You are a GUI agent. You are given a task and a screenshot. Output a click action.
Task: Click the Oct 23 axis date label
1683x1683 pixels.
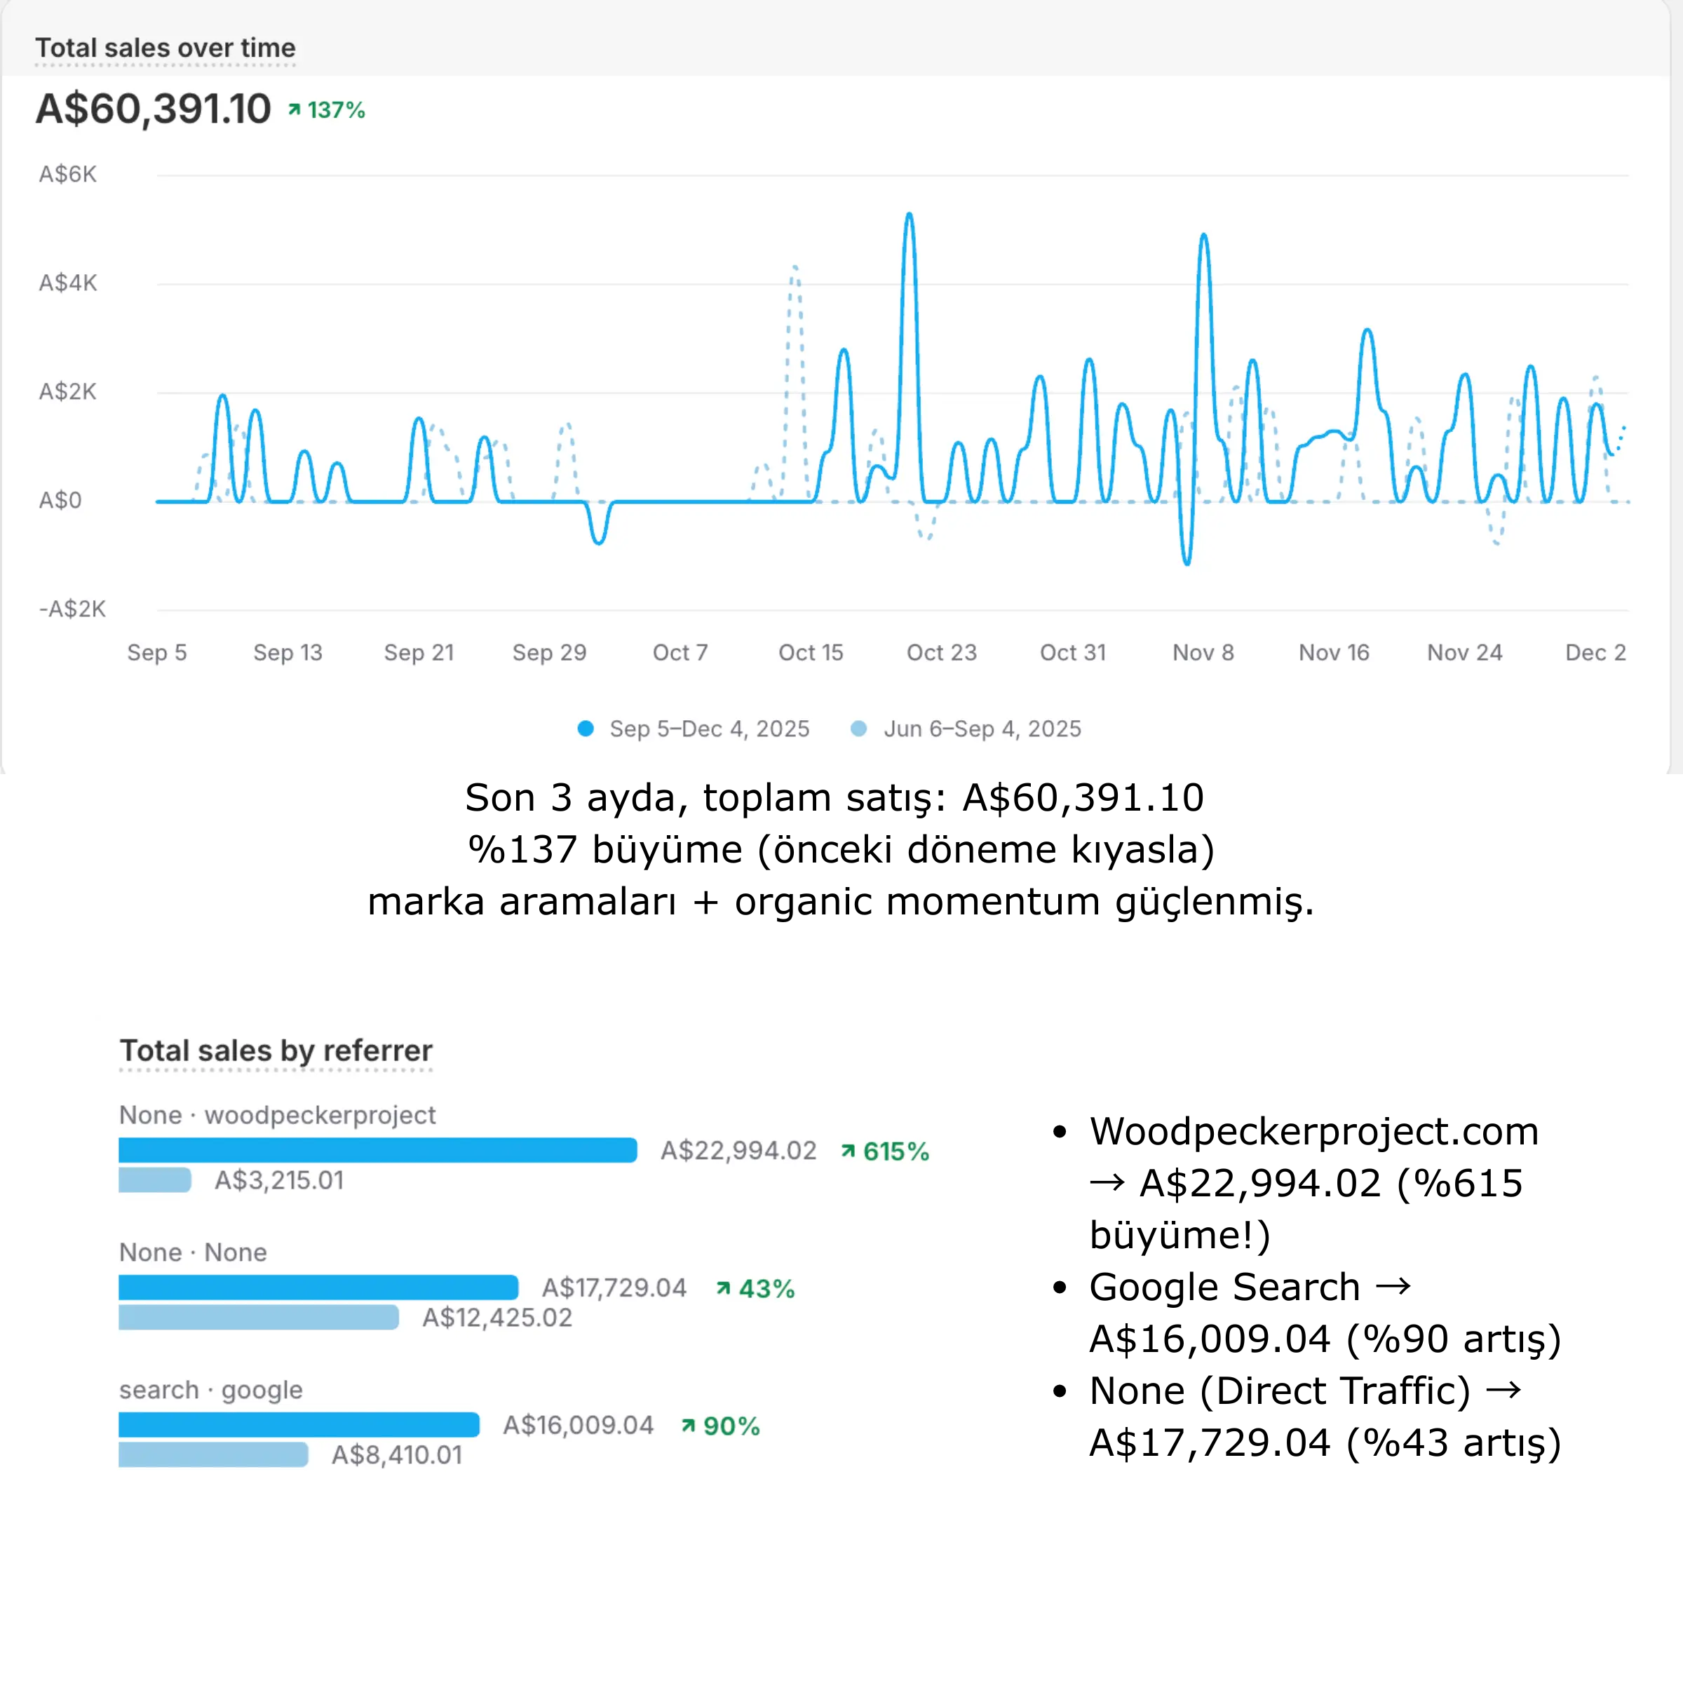[942, 652]
